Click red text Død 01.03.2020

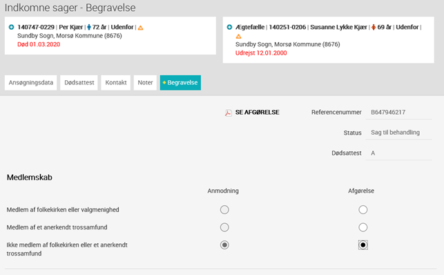(x=39, y=44)
